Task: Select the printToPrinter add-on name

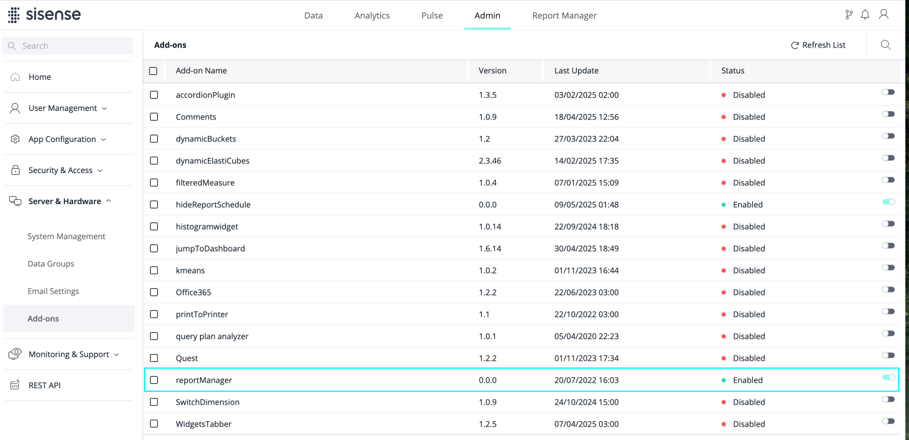Action: 202,314
